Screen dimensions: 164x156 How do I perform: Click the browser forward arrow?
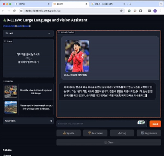[x=8, y=11]
